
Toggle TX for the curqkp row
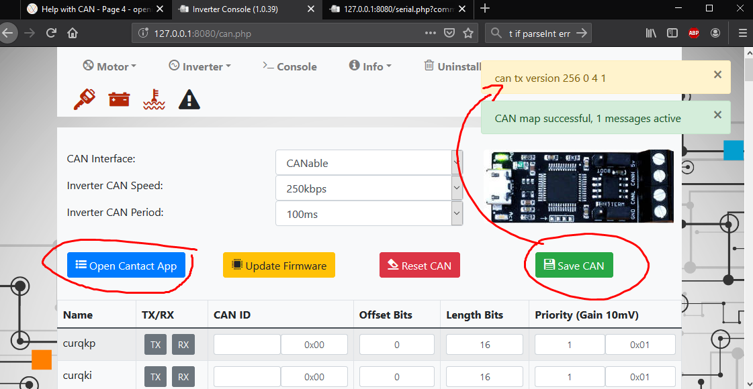(x=155, y=345)
